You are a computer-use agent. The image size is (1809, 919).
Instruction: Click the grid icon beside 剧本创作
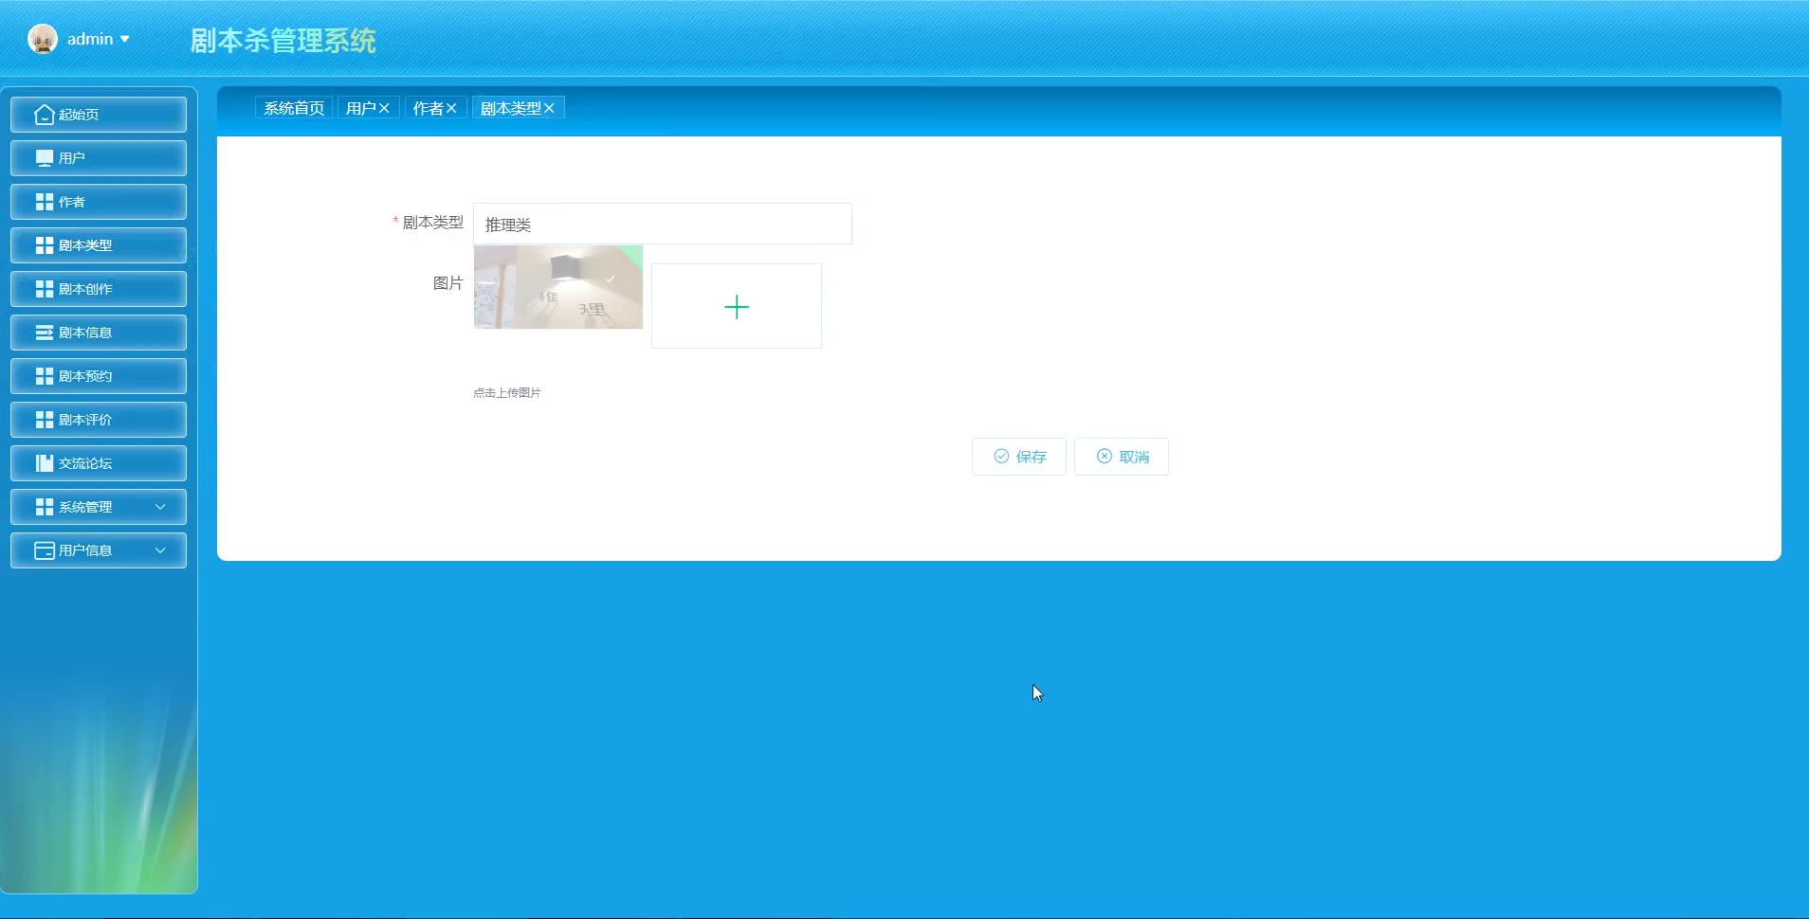45,289
